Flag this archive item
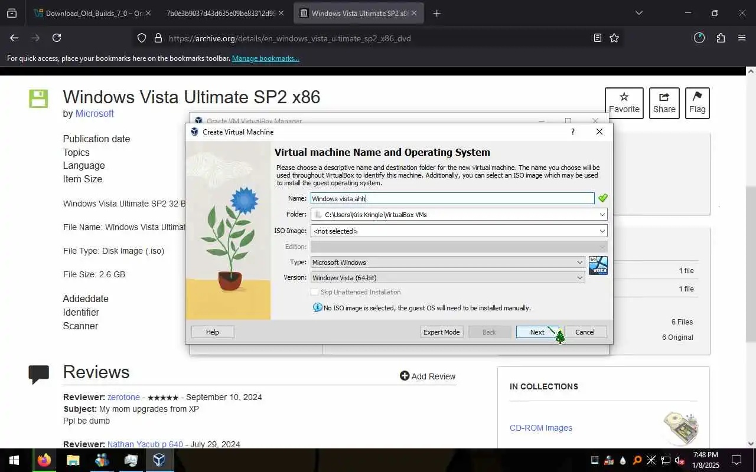 [698, 103]
